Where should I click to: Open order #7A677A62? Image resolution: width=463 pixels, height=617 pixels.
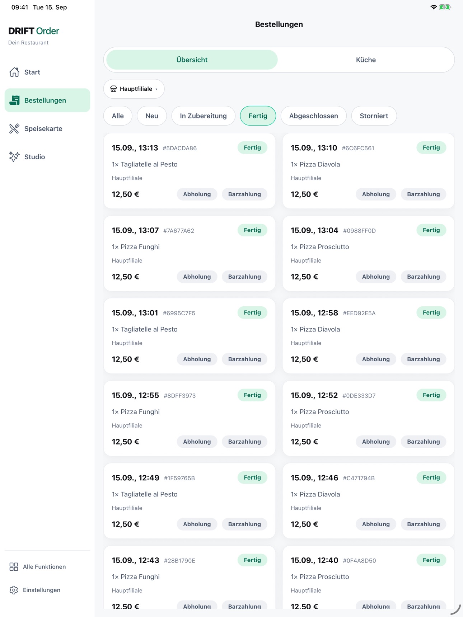pos(190,254)
